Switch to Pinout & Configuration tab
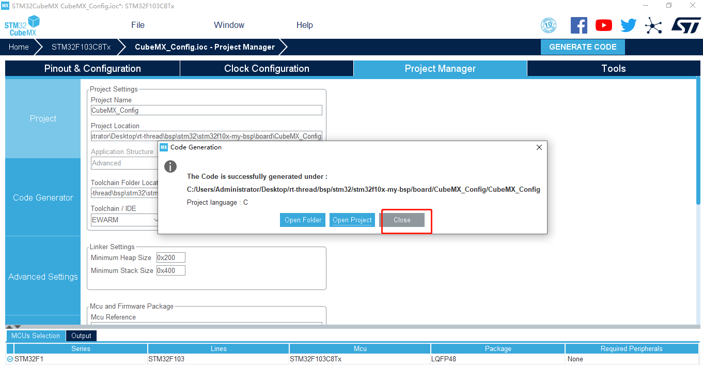703x366 pixels. click(92, 68)
